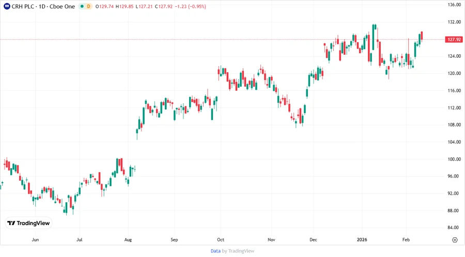Viewport: 465px width, 257px height.
Task: Click the 104.00 price axis label
Action: pos(454,142)
